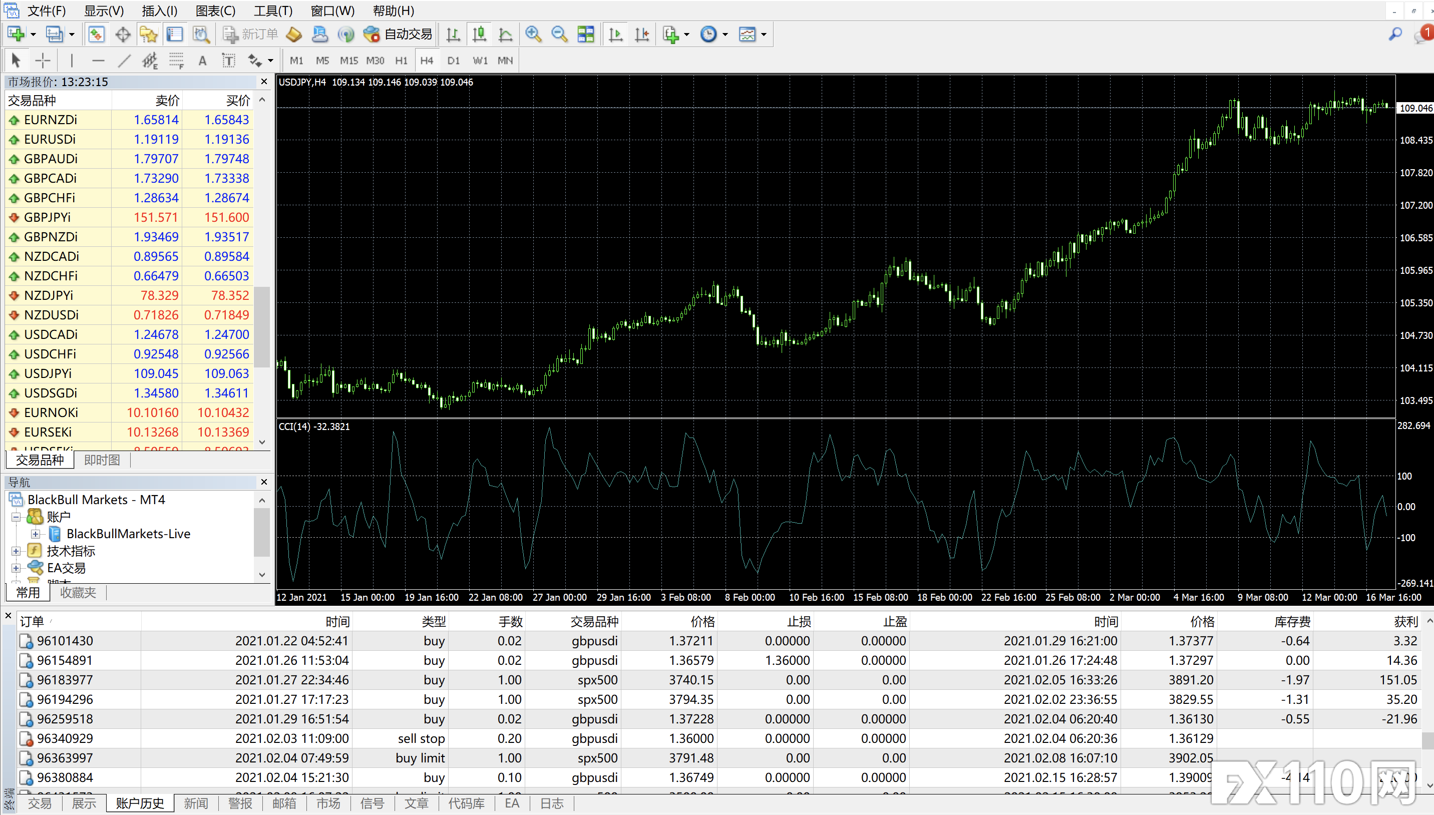Open the arrows tool dropdown
This screenshot has width=1434, height=815.
tap(271, 61)
